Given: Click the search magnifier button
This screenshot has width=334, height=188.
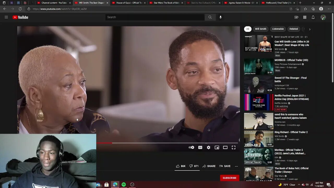Looking at the screenshot, I should pos(210,17).
